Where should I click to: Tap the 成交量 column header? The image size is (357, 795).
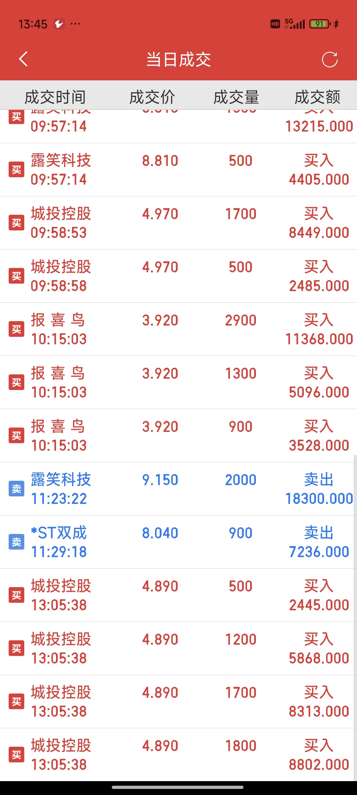(x=236, y=97)
